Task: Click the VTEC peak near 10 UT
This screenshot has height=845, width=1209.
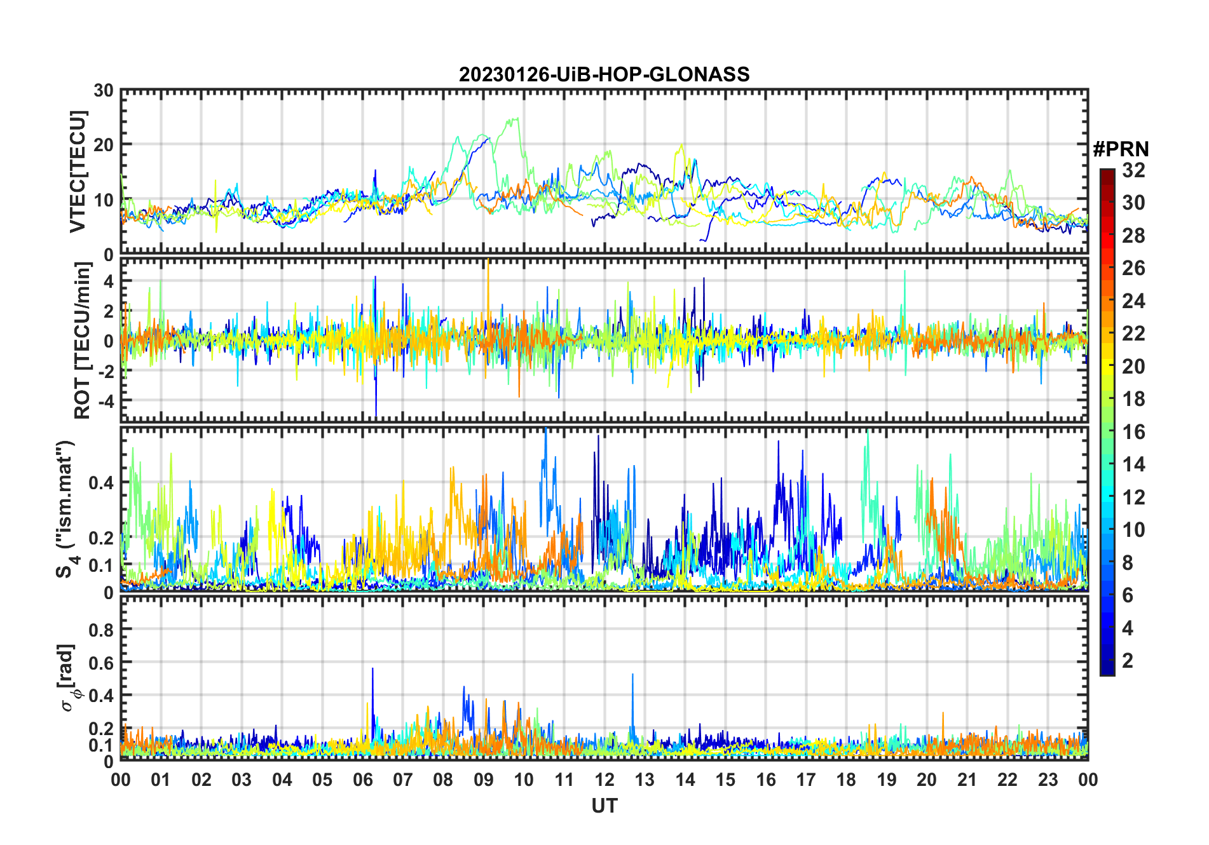Action: [514, 119]
